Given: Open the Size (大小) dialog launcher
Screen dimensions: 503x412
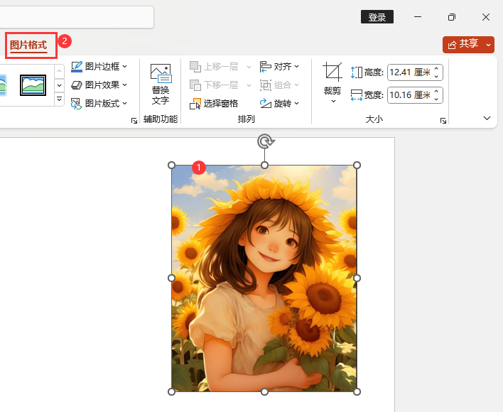Looking at the screenshot, I should (443, 121).
